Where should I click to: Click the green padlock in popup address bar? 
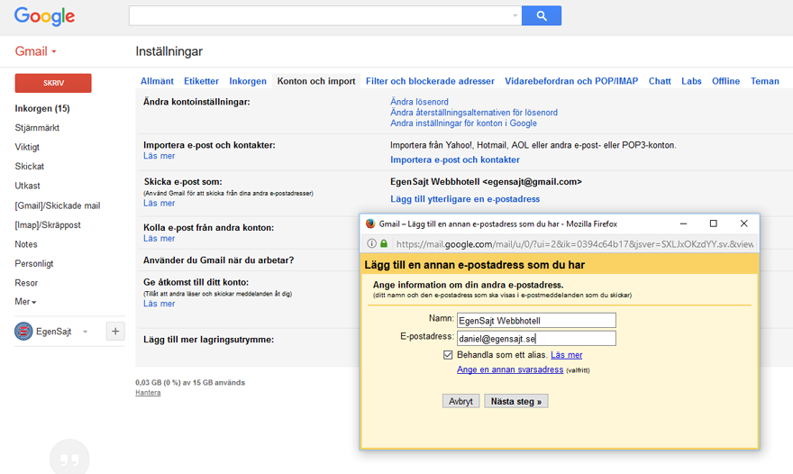(384, 244)
